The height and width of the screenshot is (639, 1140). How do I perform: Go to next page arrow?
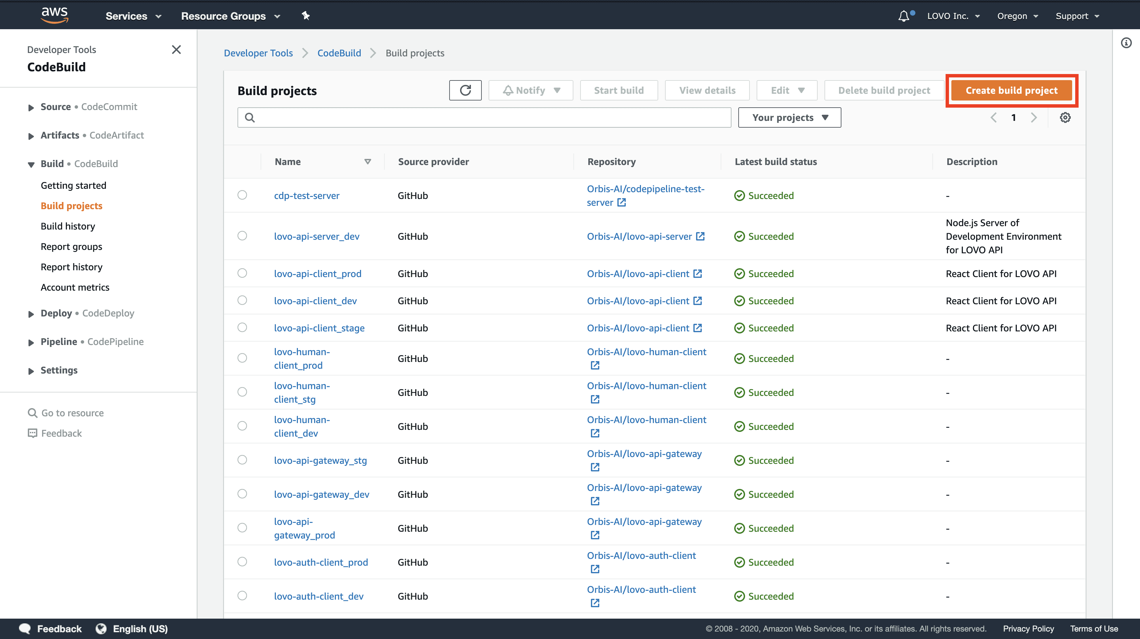[1033, 117]
